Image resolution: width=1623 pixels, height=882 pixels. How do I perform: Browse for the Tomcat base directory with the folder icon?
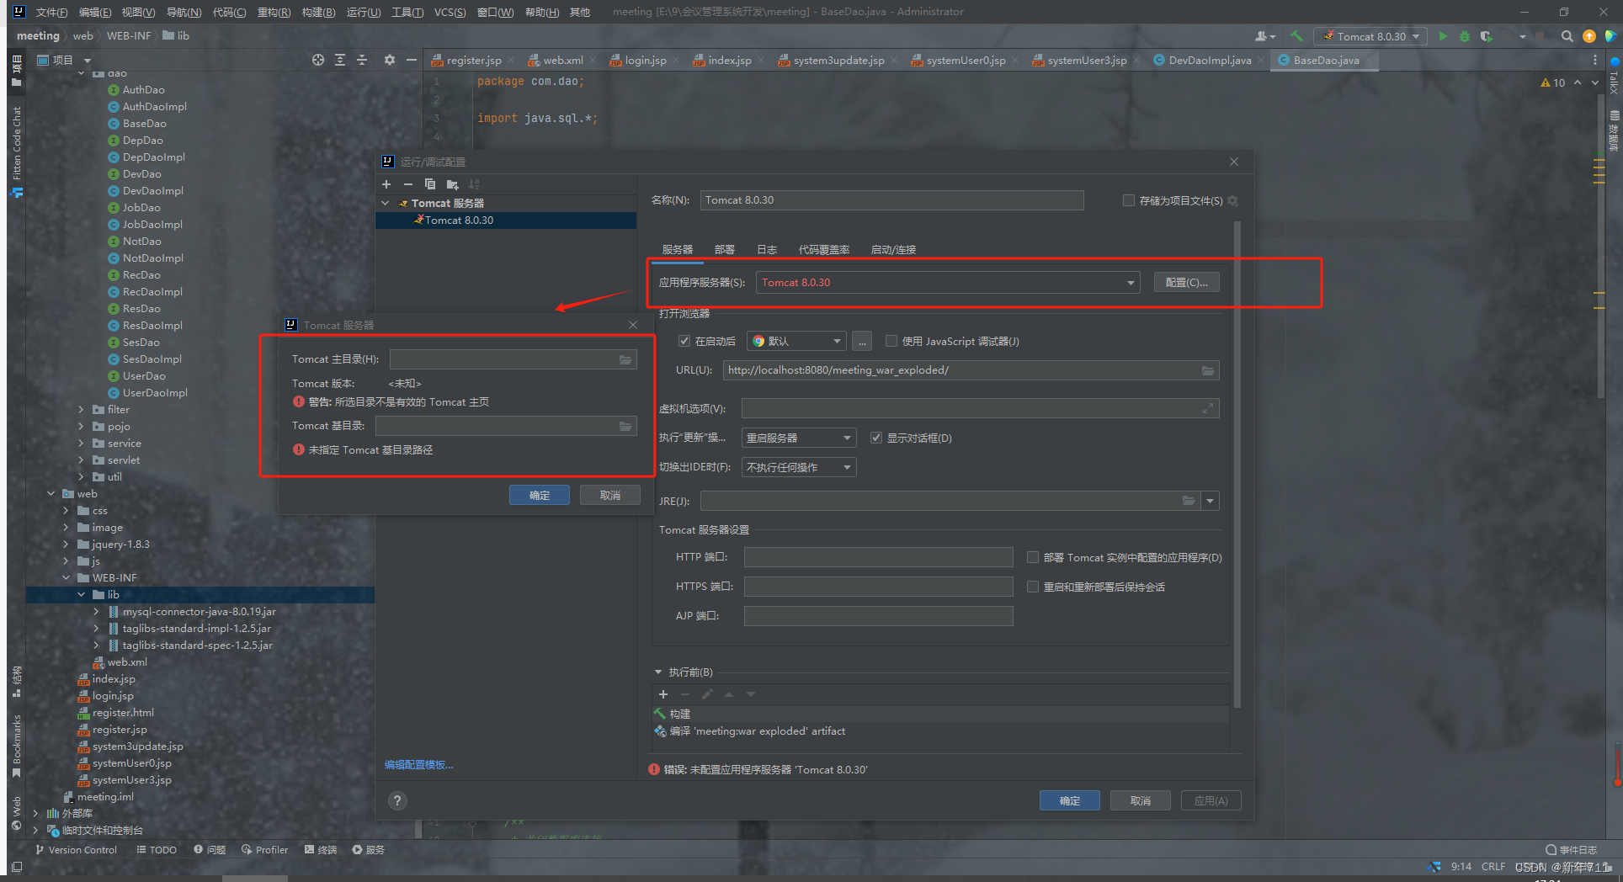[625, 426]
